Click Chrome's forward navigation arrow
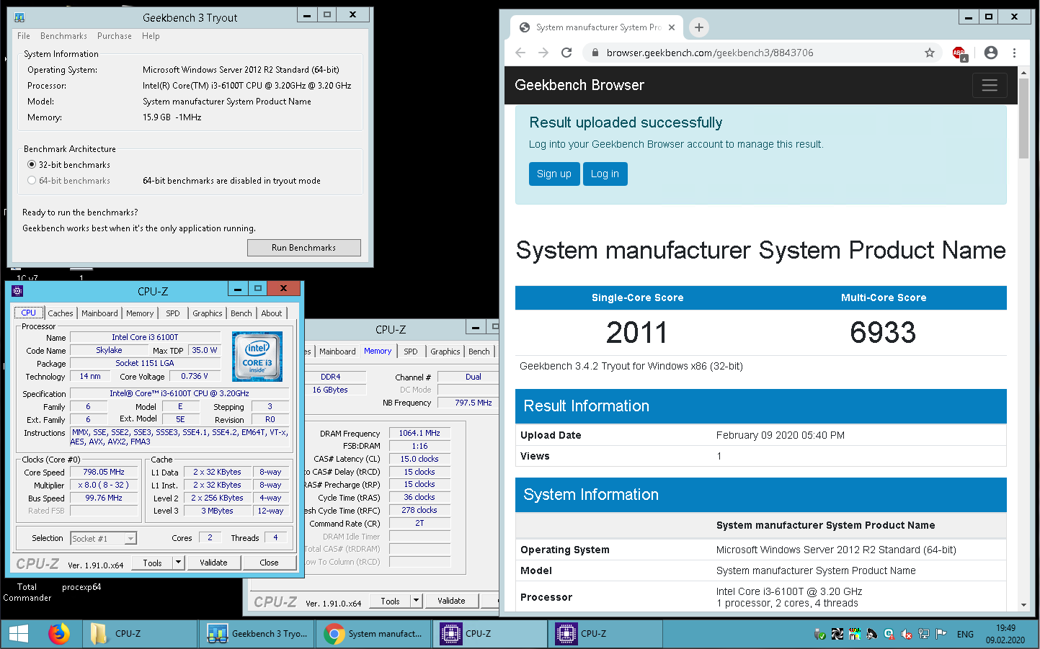The width and height of the screenshot is (1040, 649). coord(543,53)
